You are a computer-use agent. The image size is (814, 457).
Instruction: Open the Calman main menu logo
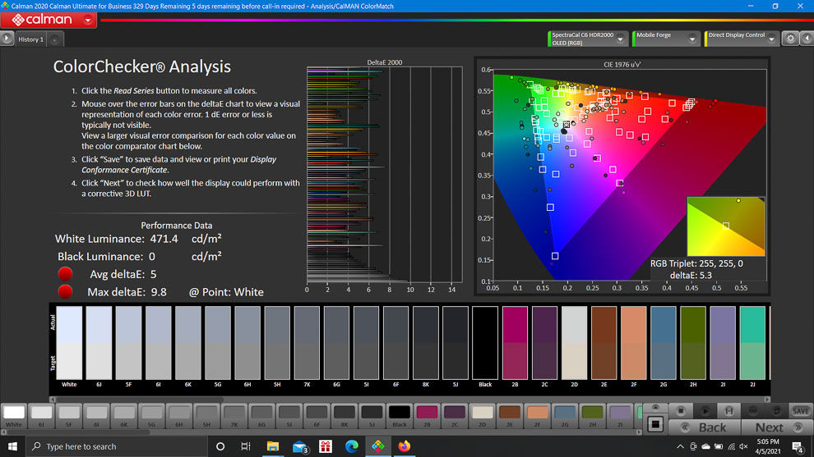[42, 20]
